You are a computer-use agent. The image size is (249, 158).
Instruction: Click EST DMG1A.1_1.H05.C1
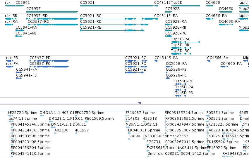(x=42, y=116)
